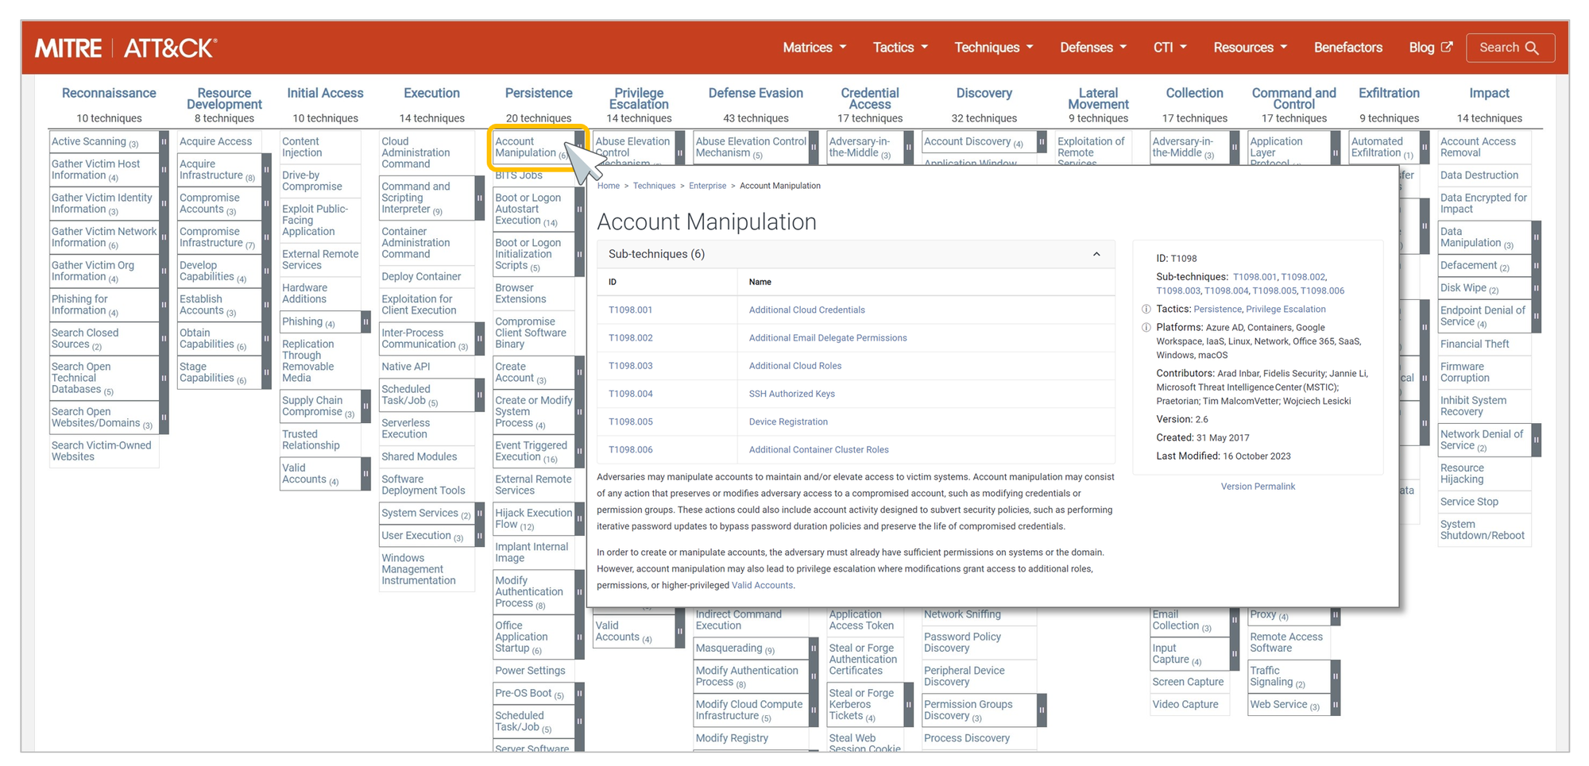Open the Tactics dropdown menu
1589x766 pixels.
[900, 48]
